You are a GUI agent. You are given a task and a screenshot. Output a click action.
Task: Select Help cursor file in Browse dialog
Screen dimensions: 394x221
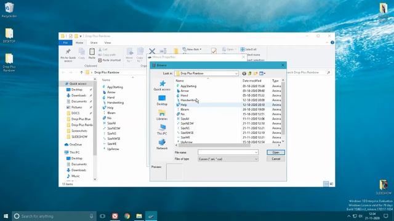click(183, 105)
